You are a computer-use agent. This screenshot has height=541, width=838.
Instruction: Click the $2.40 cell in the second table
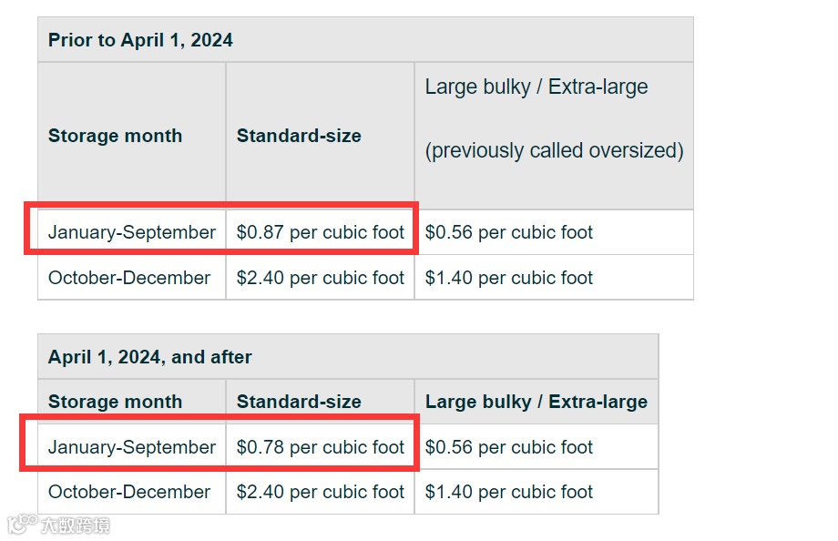[320, 492]
